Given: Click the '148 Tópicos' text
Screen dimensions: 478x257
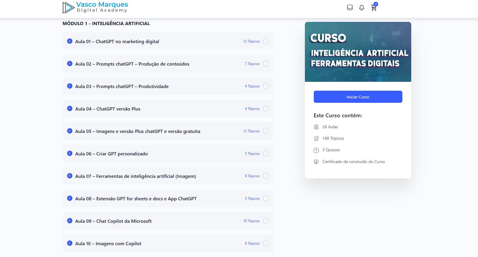Looking at the screenshot, I should 333,138.
